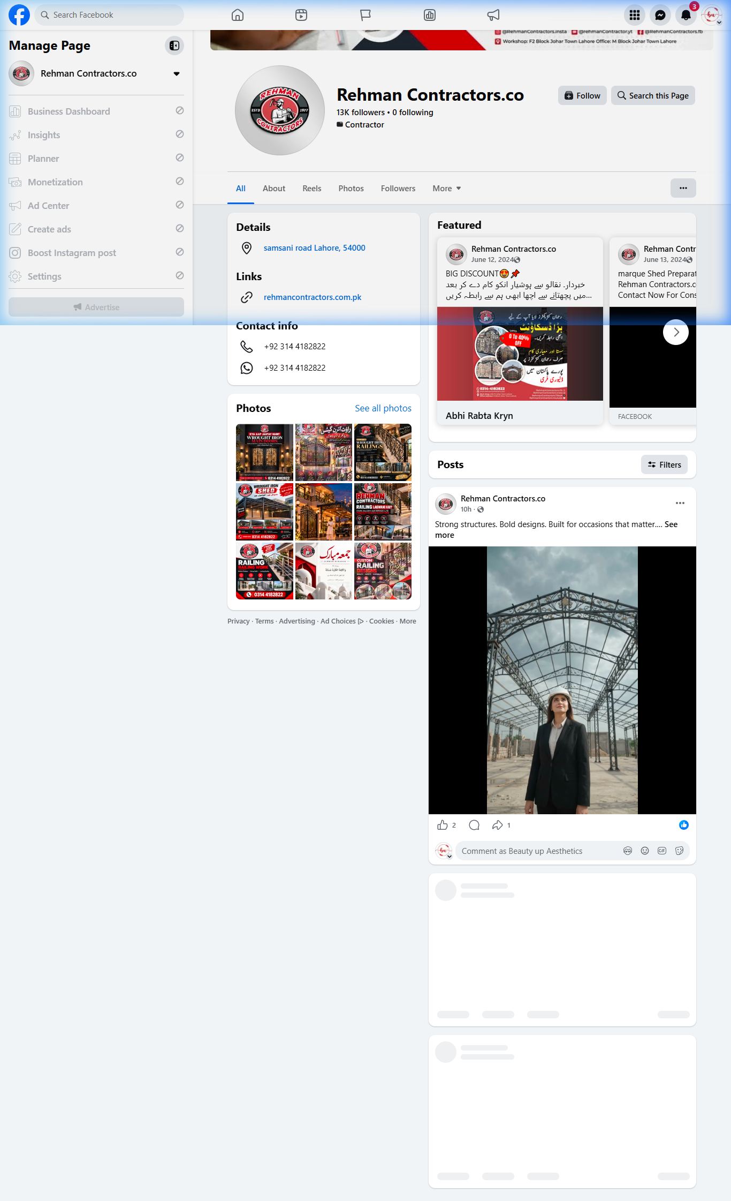
Task: Open the Privacy footer link
Action: (x=239, y=621)
